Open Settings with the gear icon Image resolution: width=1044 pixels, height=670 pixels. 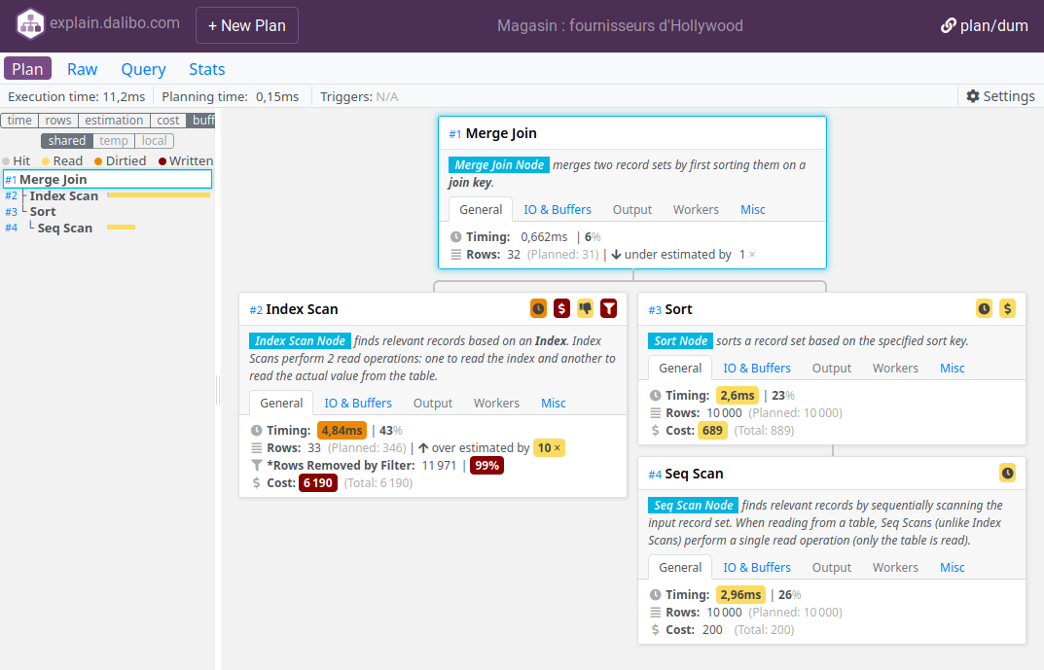tap(1001, 96)
